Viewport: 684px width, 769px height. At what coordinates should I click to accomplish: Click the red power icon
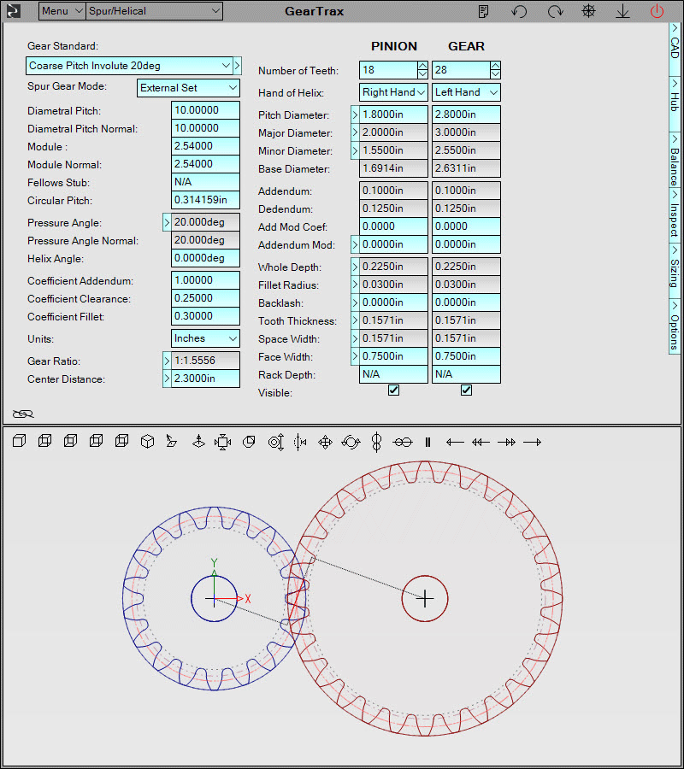[657, 11]
